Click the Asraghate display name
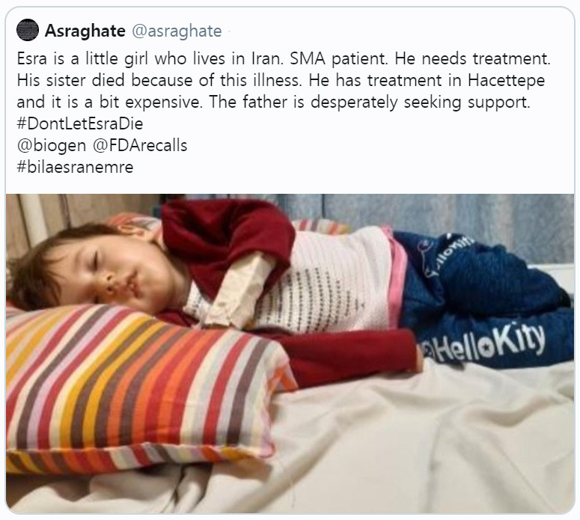The width and height of the screenshot is (580, 520). [85, 31]
